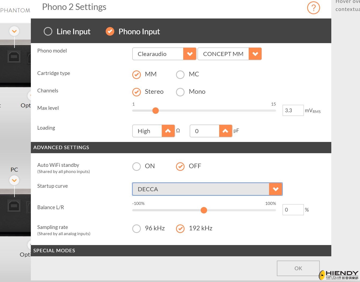
Task: Set channels to Stereo
Action: (x=137, y=92)
